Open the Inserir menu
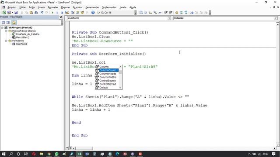 42,7
